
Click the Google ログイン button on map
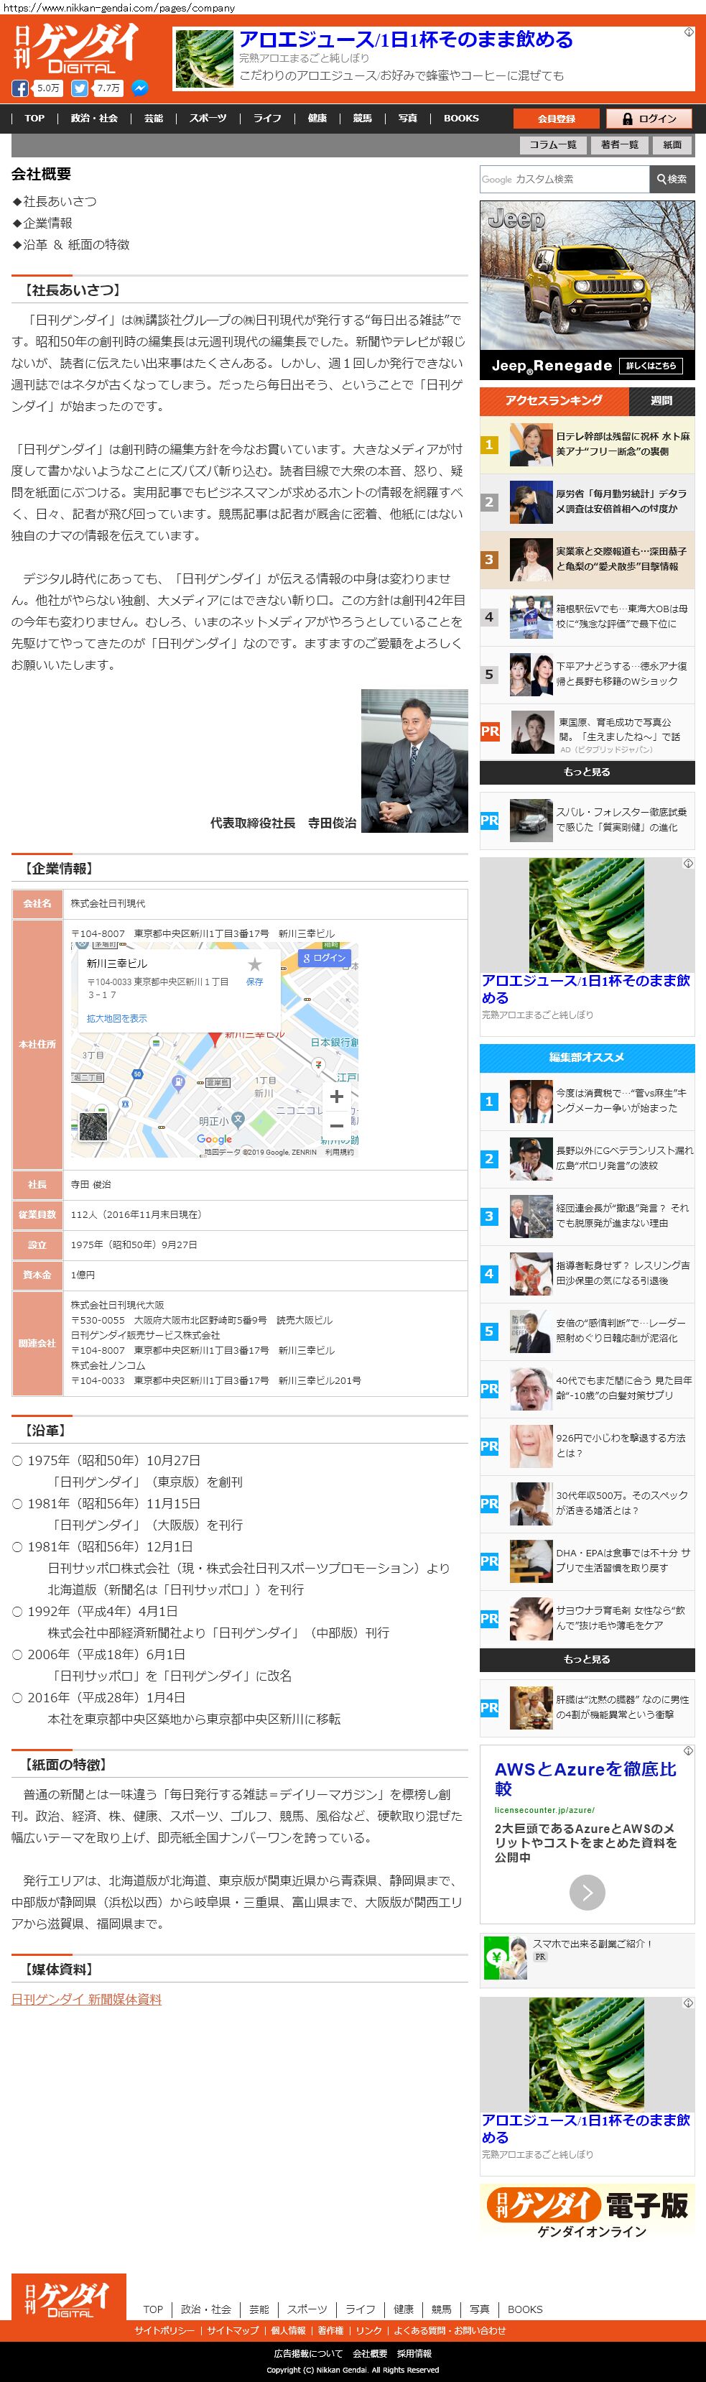coord(323,958)
